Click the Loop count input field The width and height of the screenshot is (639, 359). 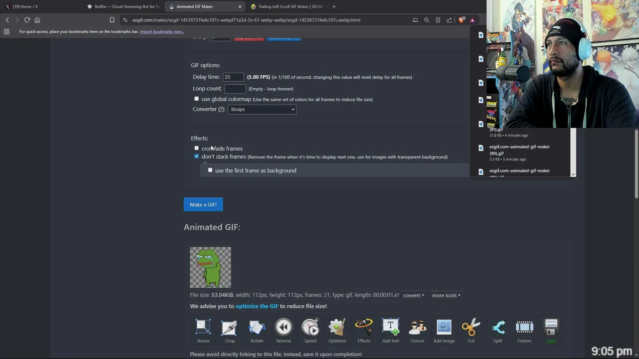point(235,89)
